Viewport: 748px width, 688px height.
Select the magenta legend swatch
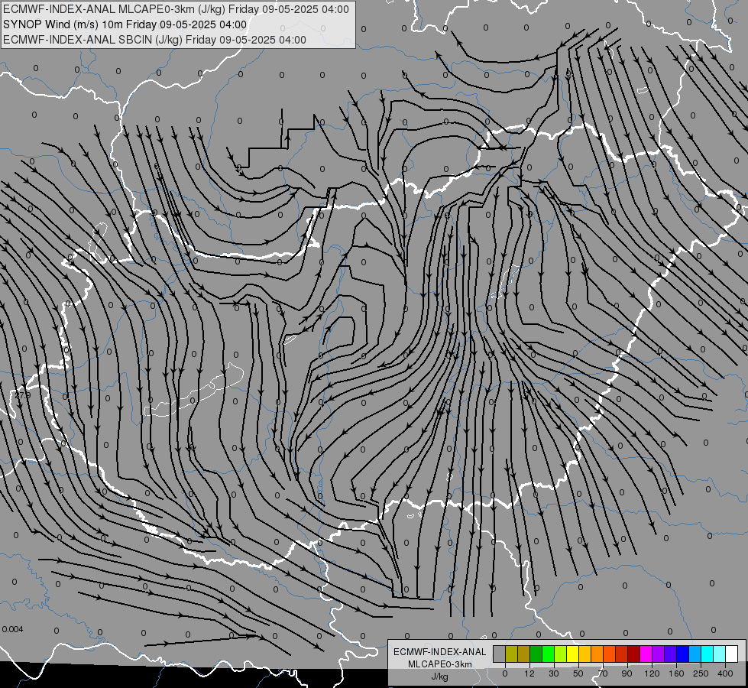(x=646, y=654)
